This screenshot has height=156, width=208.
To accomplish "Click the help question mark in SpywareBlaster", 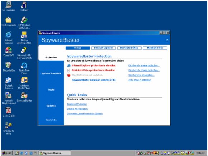I will tap(167, 40).
